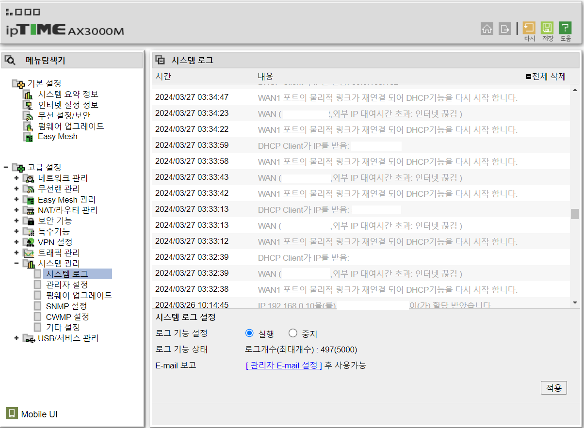584x428 pixels.
Task: Collapse the 고급 설정 tree
Action: (x=6, y=167)
